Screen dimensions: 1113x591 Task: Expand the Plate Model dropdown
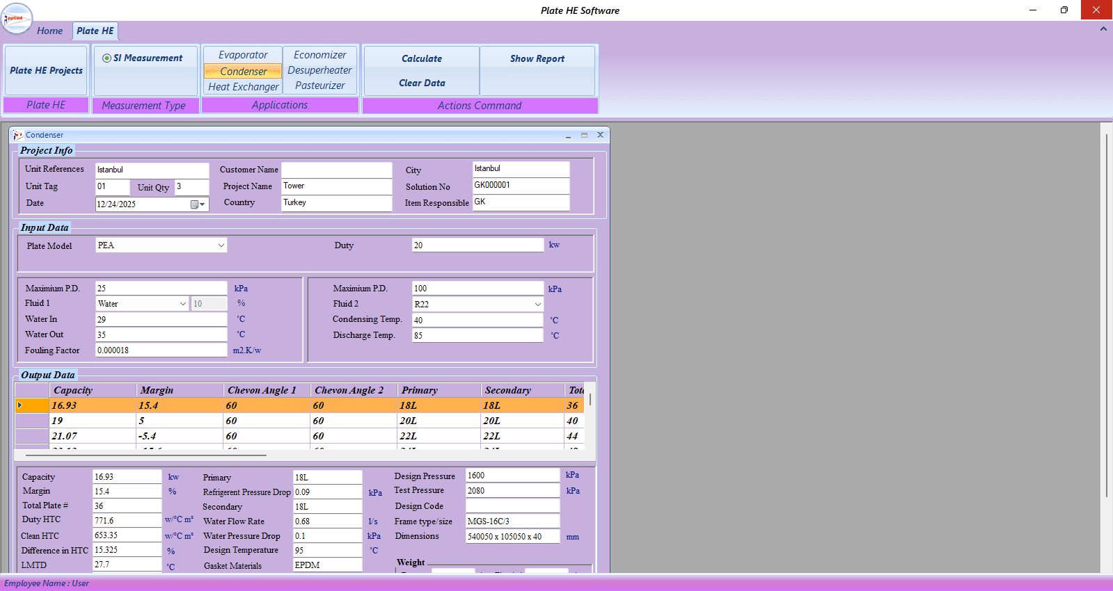pos(221,245)
